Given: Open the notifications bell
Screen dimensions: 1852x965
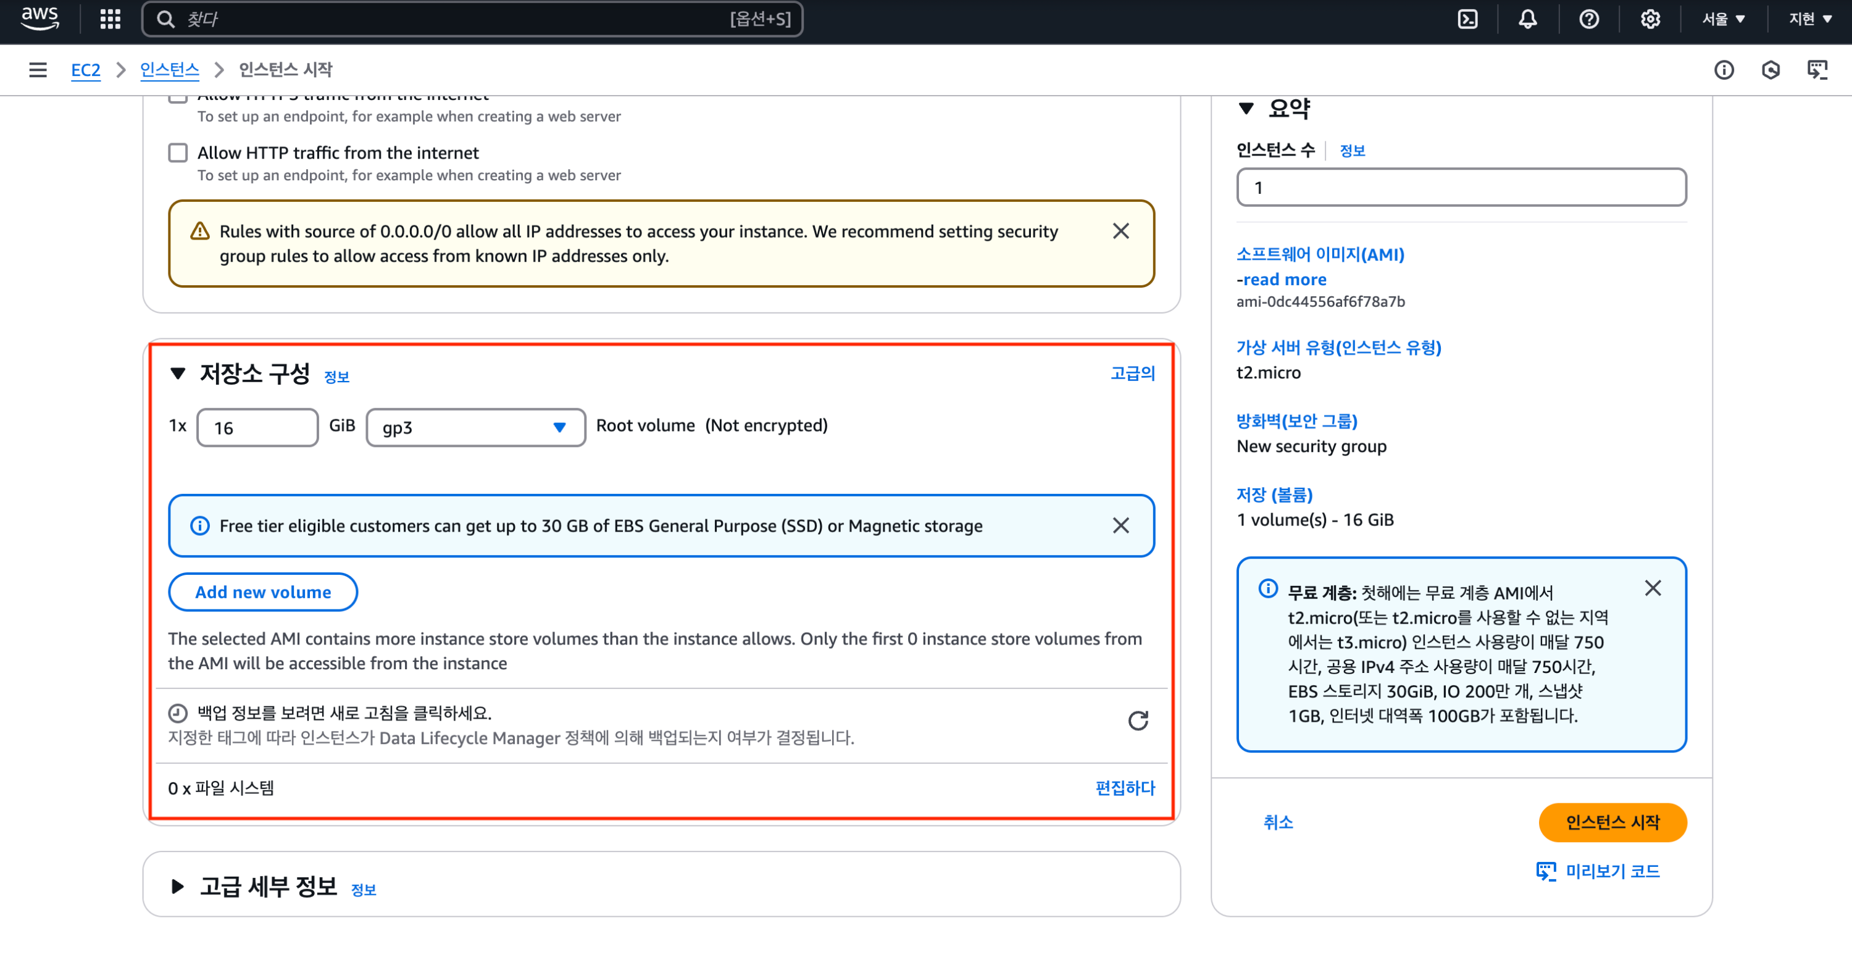Looking at the screenshot, I should pos(1527,19).
